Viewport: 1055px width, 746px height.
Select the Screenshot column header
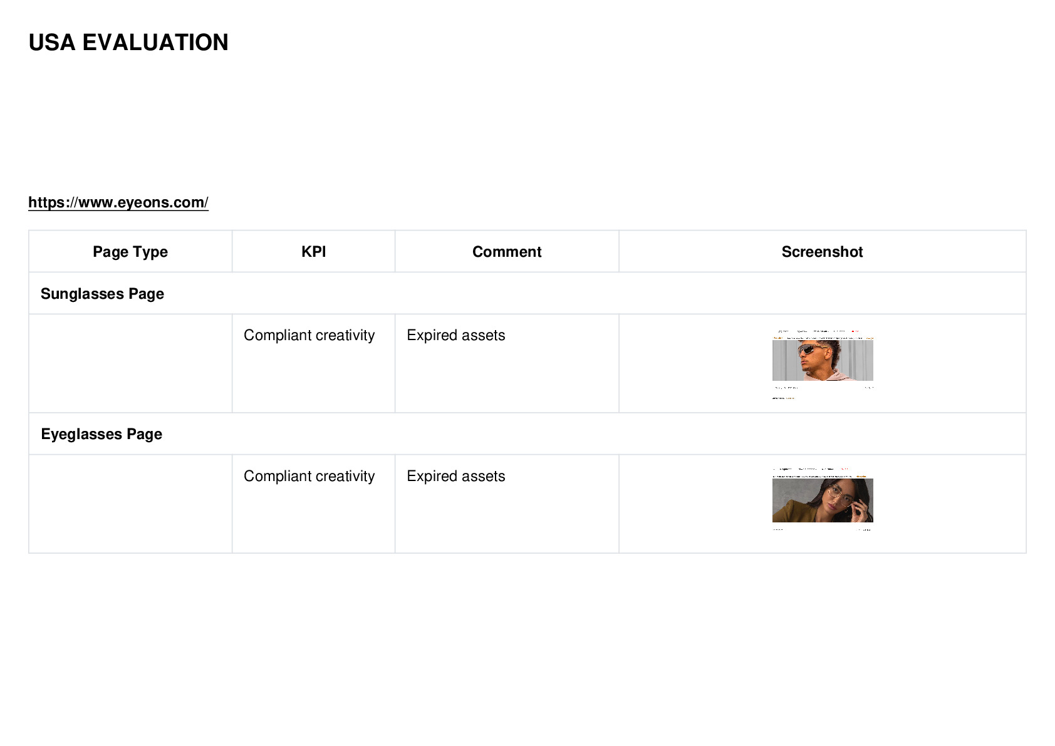point(823,252)
